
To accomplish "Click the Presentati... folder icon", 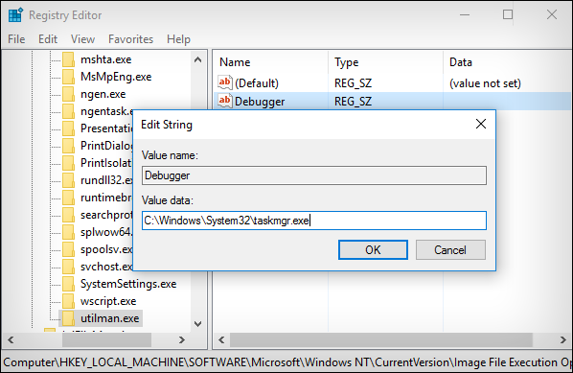I will coord(68,128).
